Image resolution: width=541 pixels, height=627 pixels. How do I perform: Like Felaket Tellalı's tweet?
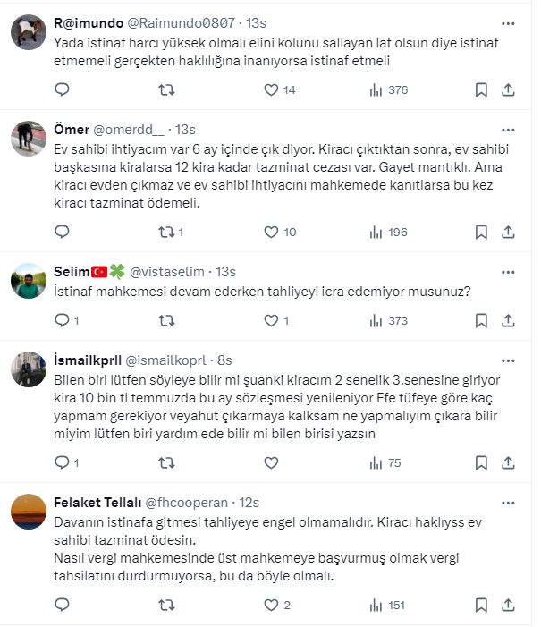pyautogui.click(x=272, y=605)
